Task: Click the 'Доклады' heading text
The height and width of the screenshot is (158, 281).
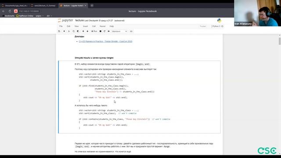Action: 79,36
